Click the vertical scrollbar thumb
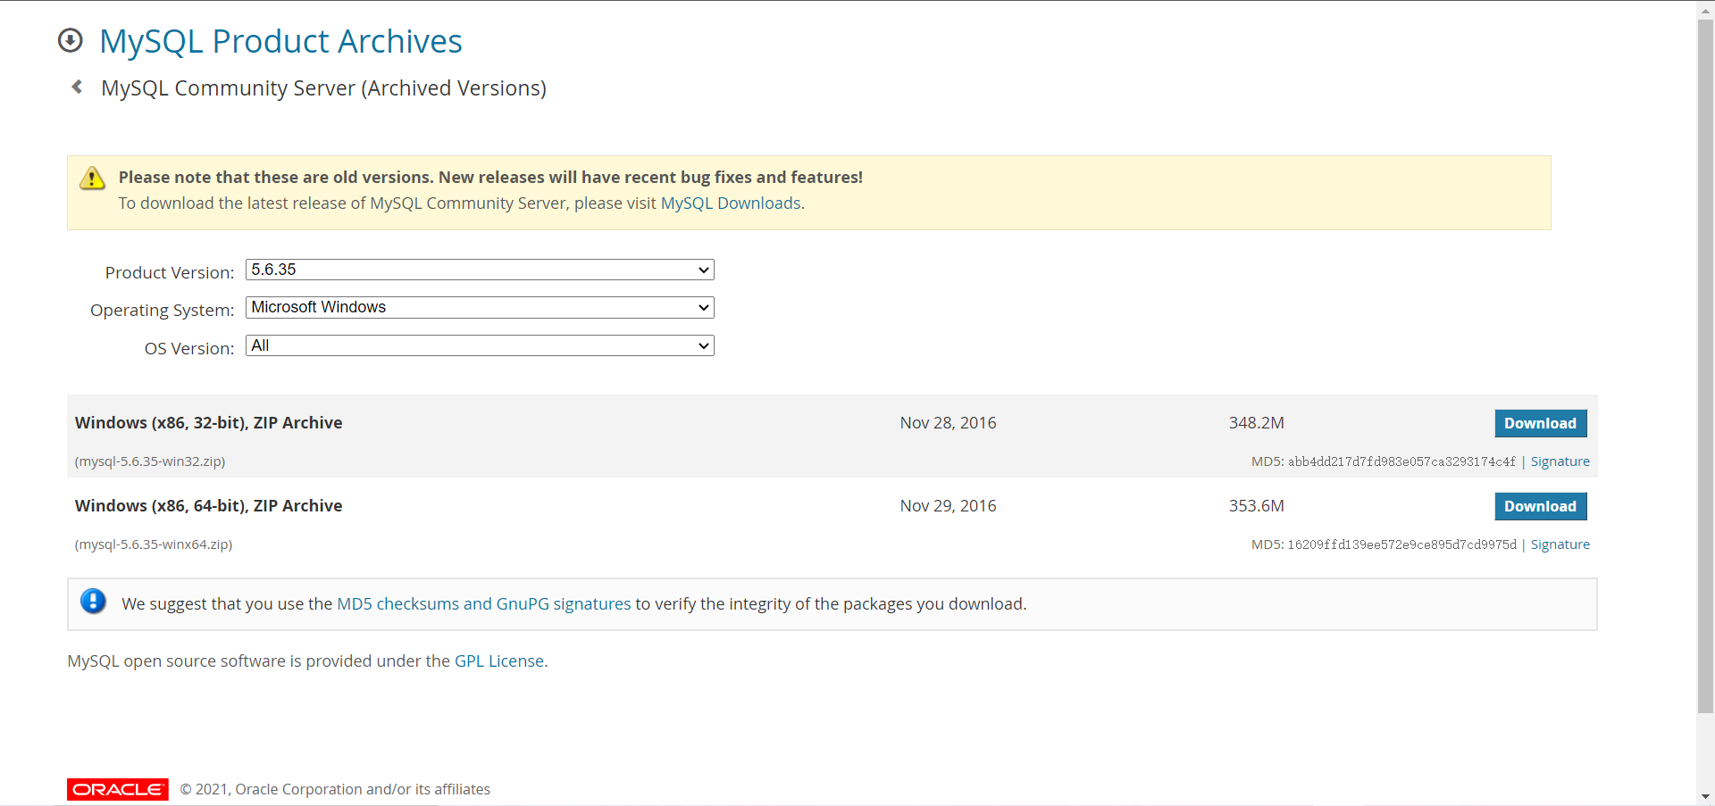The image size is (1715, 806). (x=1705, y=366)
